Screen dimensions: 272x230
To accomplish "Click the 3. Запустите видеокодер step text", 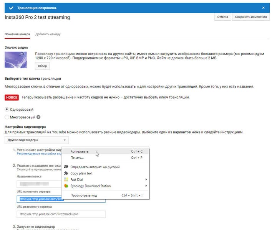I will click(x=34, y=227).
